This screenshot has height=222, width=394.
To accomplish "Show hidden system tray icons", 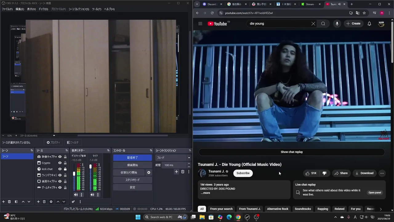I will (336, 217).
